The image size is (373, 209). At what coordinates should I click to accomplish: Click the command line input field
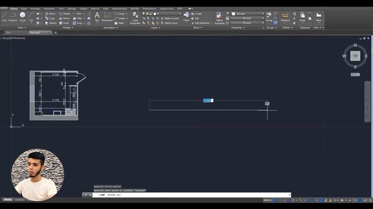pyautogui.click(x=192, y=195)
